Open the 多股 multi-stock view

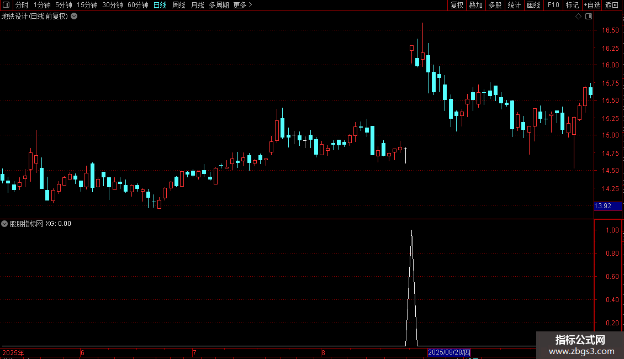pos(495,5)
